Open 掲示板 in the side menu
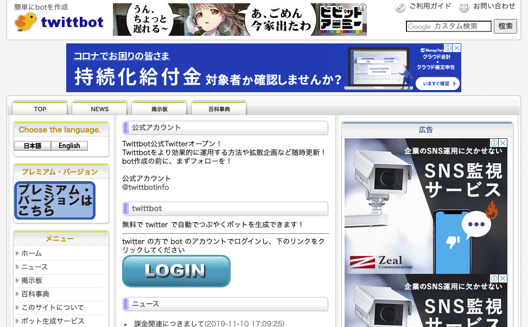Screen dimensions: 528x327 pos(31,280)
